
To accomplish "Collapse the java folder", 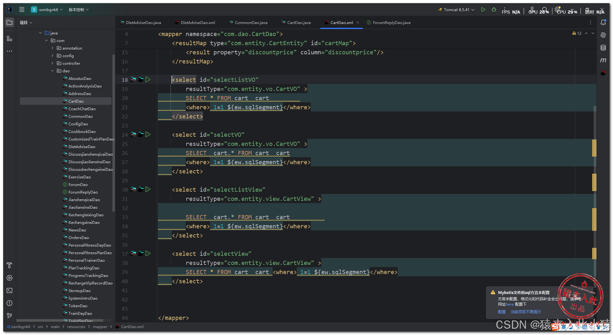I will tap(40, 33).
